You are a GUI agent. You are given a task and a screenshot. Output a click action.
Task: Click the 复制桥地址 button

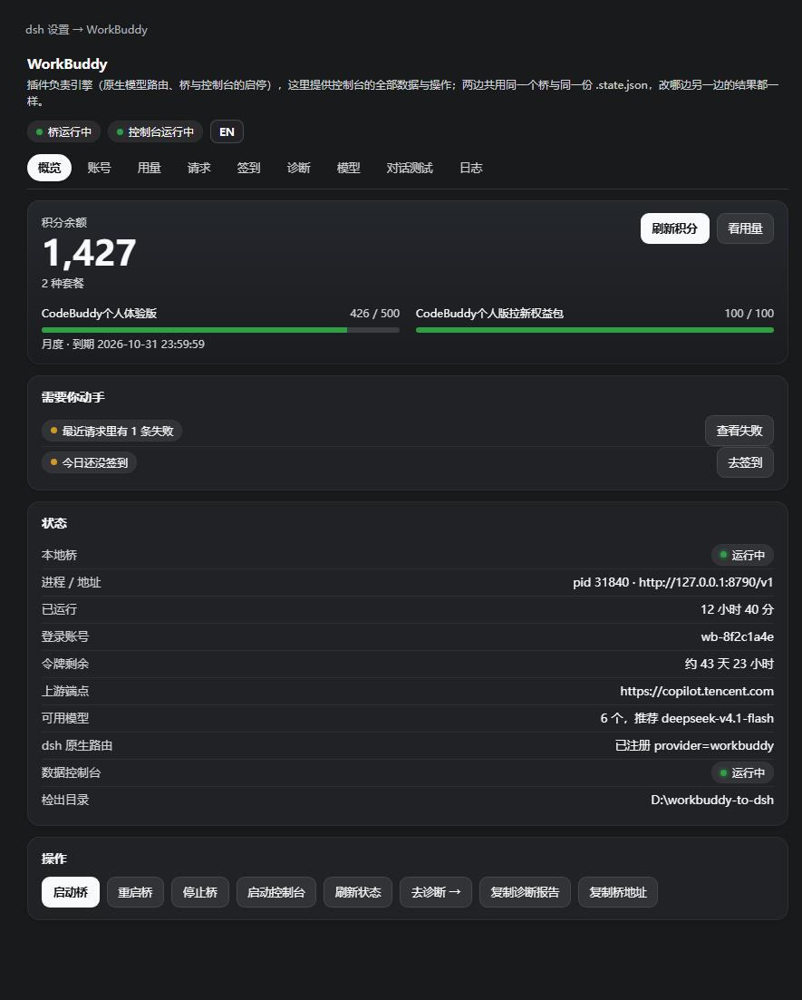tap(618, 892)
